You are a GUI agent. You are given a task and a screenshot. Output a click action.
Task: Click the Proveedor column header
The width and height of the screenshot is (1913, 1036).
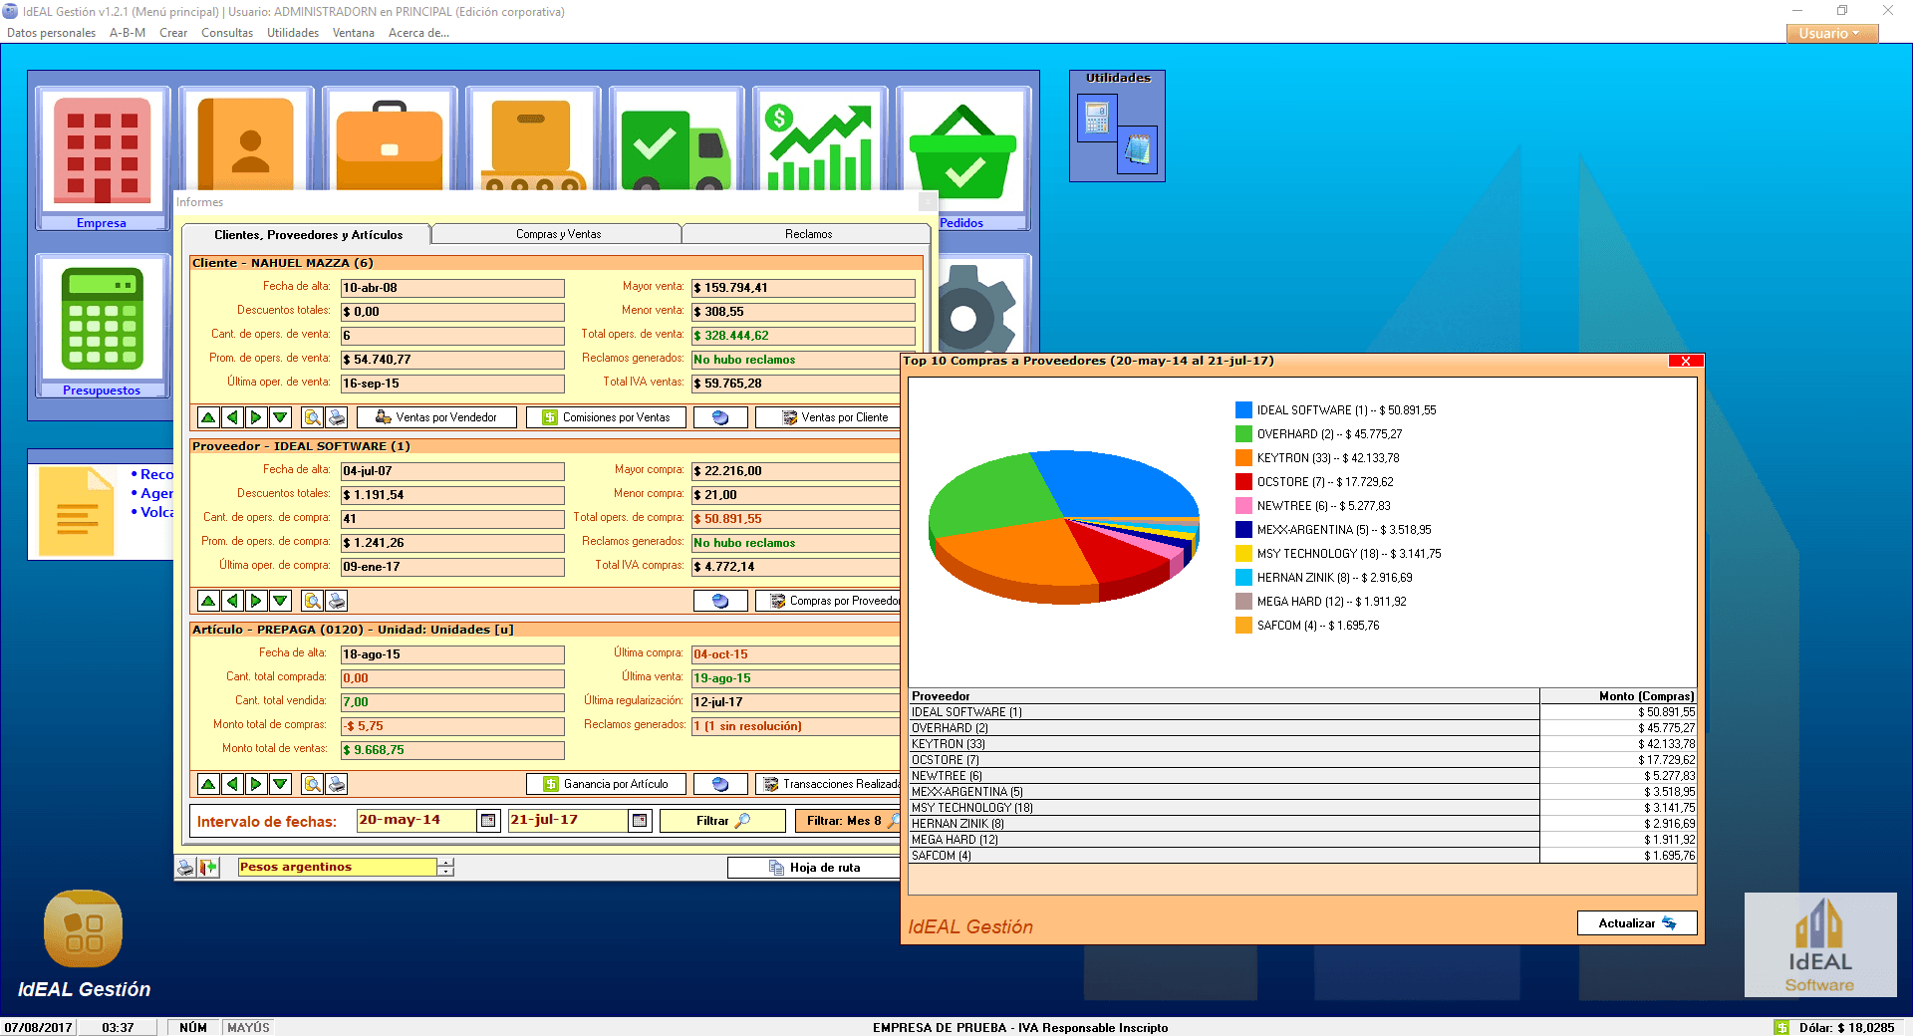point(1225,696)
